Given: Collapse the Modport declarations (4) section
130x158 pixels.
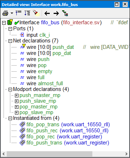Looking at the screenshot, I should point(10,90).
